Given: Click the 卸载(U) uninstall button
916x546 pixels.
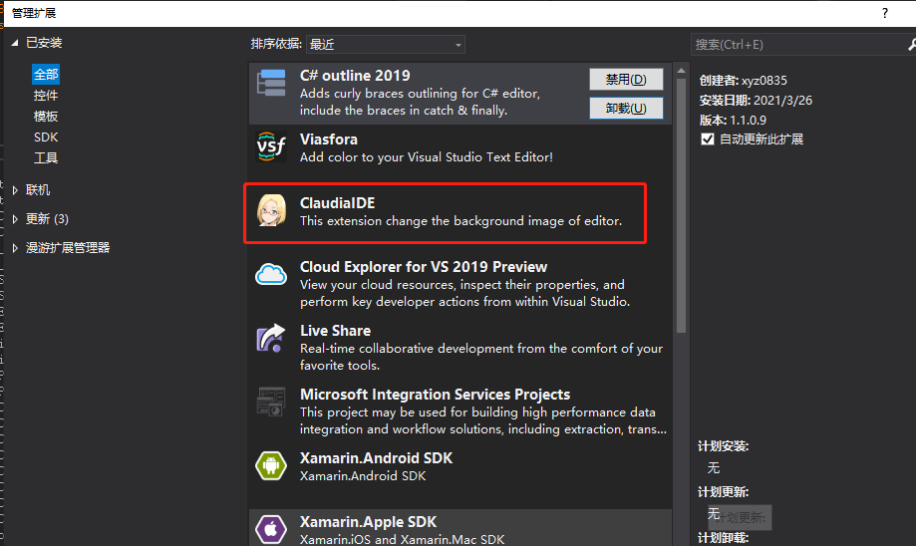Looking at the screenshot, I should click(x=626, y=108).
